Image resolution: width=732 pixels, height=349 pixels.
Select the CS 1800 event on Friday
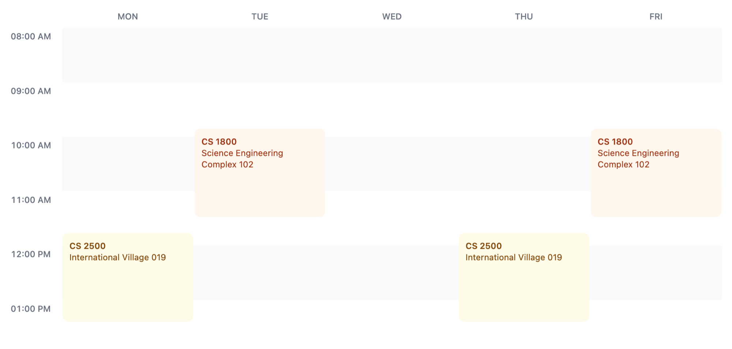(655, 172)
